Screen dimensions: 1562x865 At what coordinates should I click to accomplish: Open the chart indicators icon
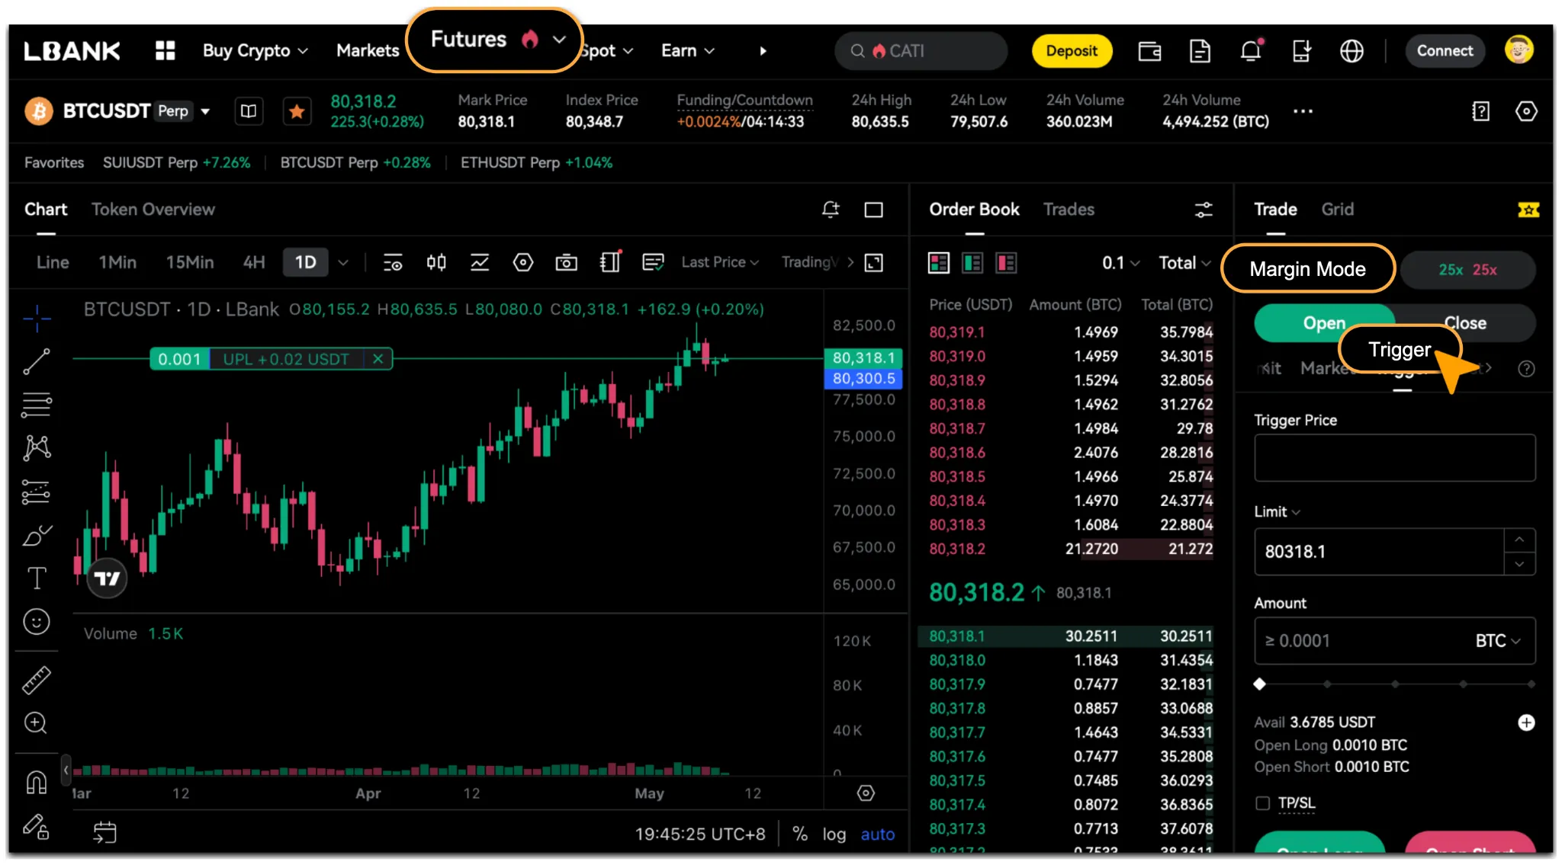pos(479,263)
